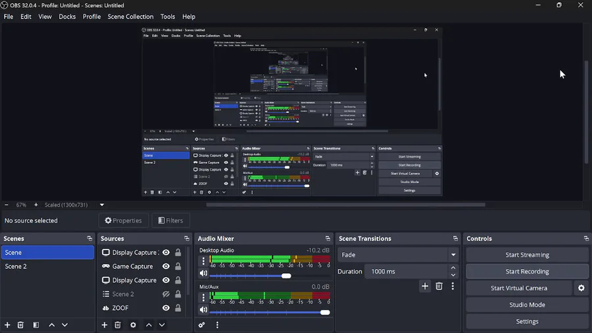Open the View menu
The width and height of the screenshot is (592, 333).
pos(45,16)
